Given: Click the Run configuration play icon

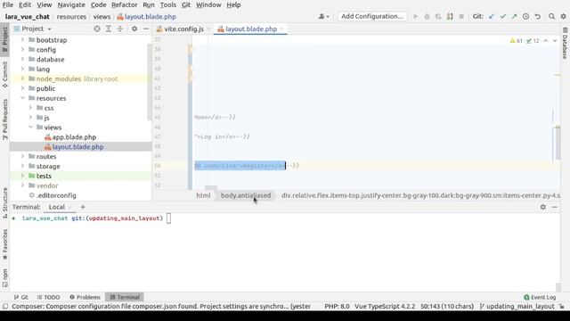Looking at the screenshot, I should point(416,16).
